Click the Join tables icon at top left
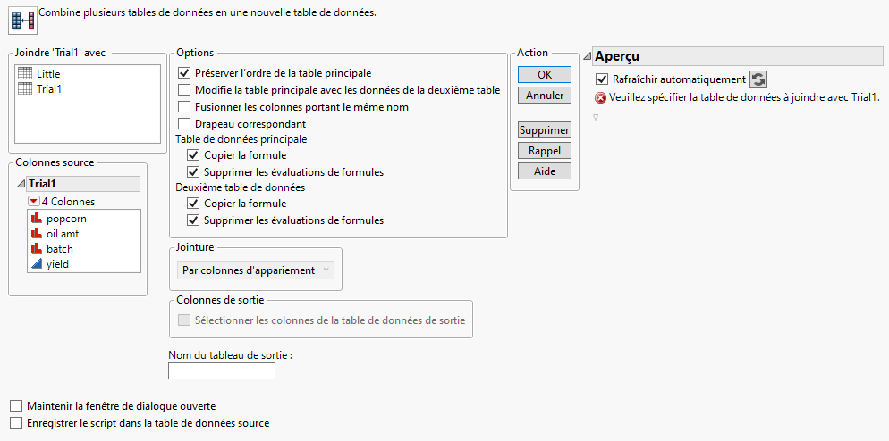This screenshot has width=889, height=441. pyautogui.click(x=22, y=19)
